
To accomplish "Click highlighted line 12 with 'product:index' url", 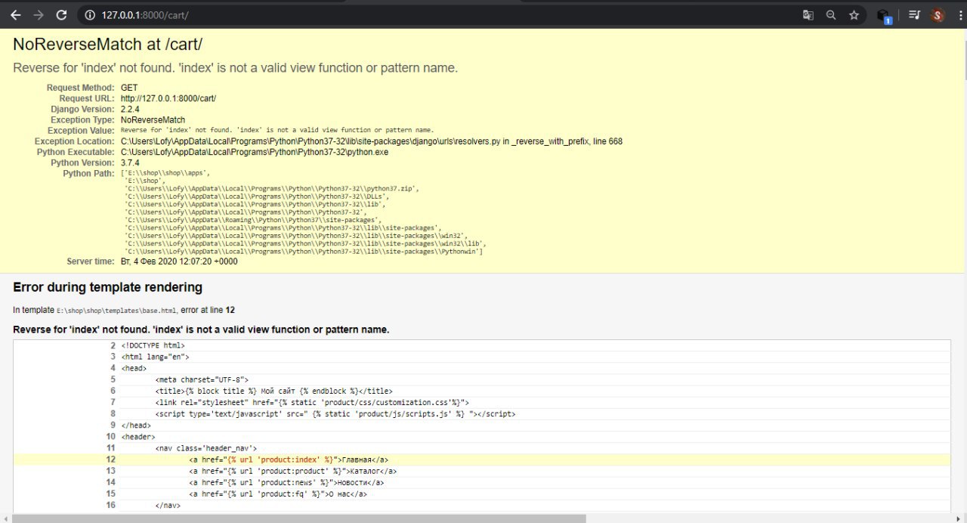I will point(482,460).
